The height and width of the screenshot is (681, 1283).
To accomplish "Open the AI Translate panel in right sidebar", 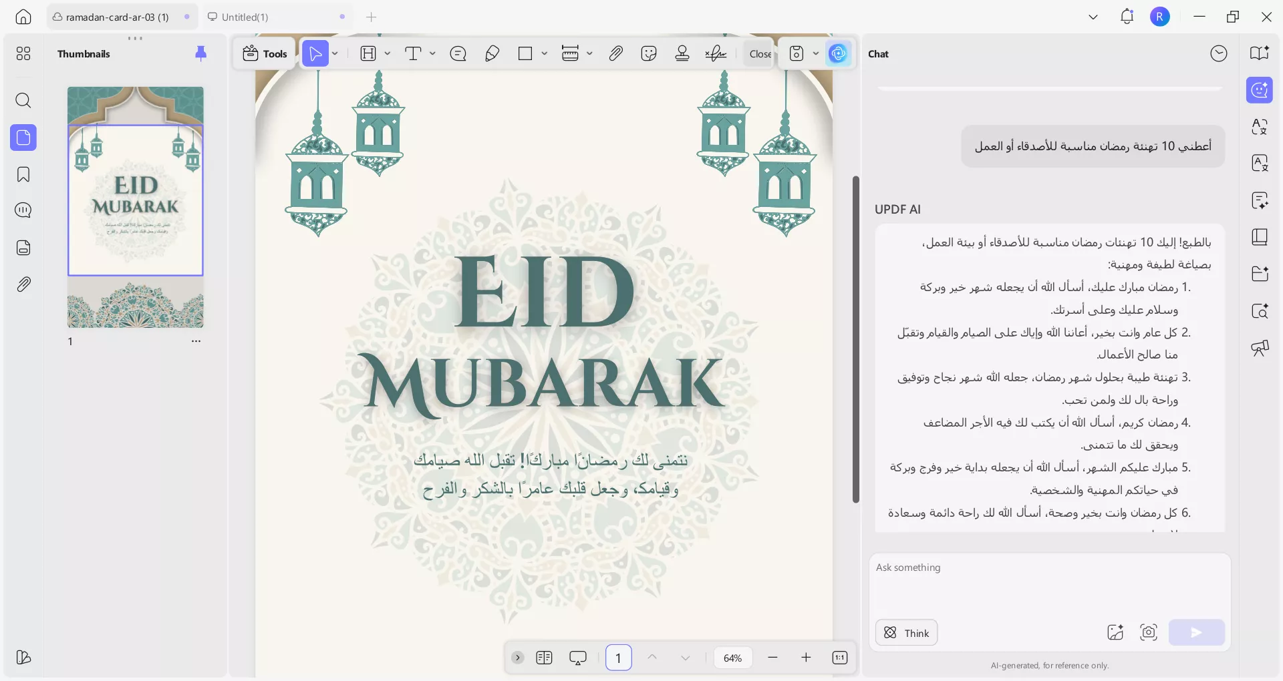I will (x=1260, y=127).
